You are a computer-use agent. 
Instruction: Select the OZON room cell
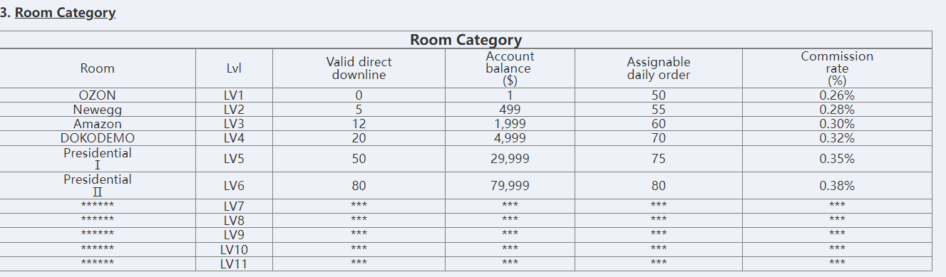(98, 95)
